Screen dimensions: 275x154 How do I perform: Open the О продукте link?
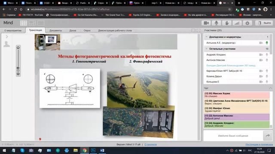pos(151,145)
